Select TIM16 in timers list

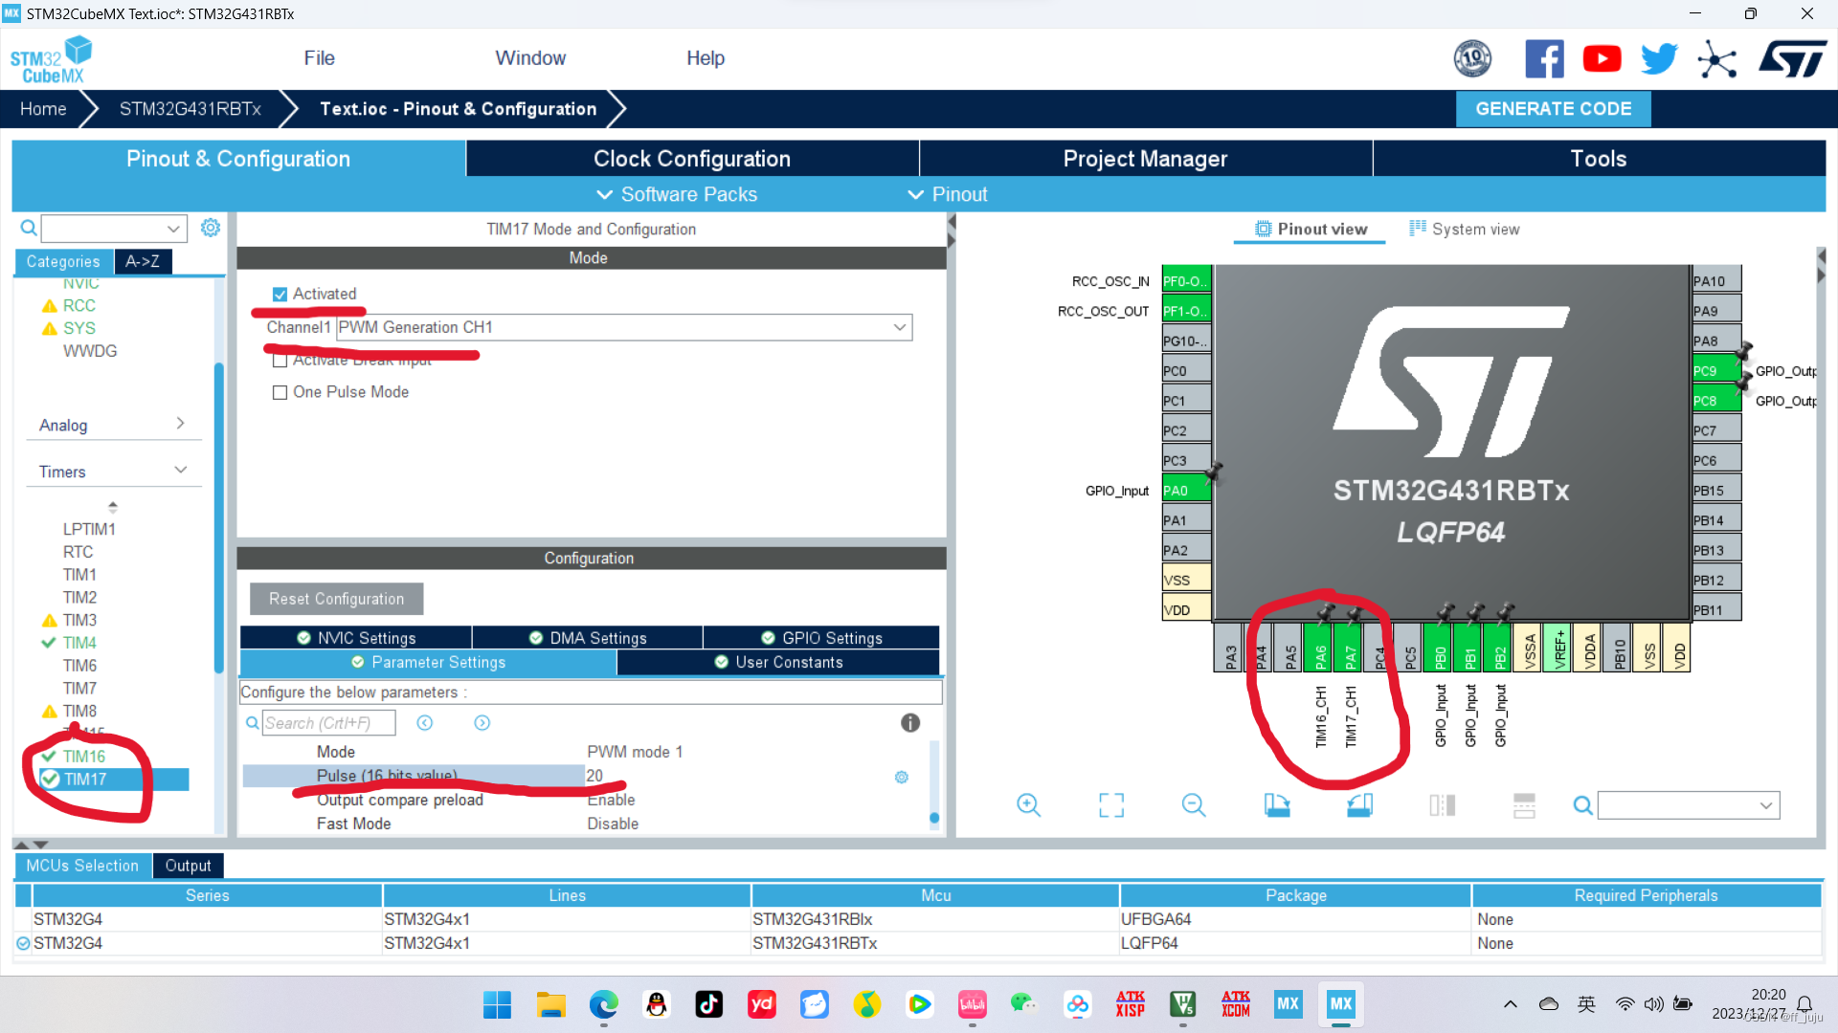pos(84,757)
